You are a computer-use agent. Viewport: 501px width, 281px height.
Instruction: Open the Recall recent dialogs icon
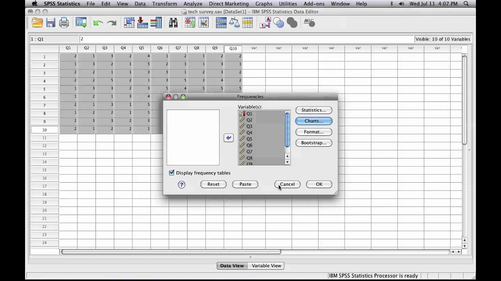[81, 23]
